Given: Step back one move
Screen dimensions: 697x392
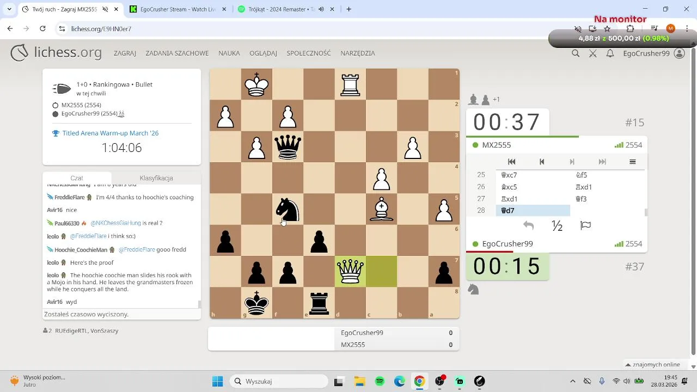Looking at the screenshot, I should (542, 162).
